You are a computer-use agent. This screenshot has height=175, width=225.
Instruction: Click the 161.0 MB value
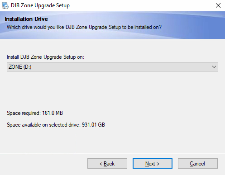coord(53,113)
